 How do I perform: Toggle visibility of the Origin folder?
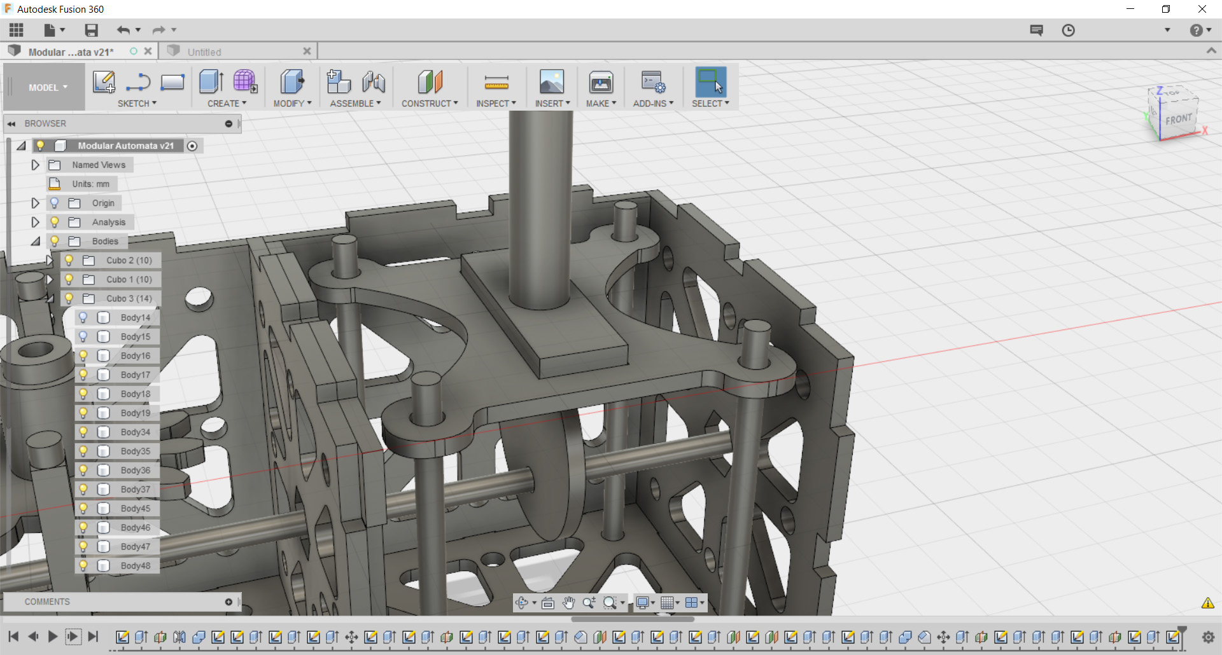pos(54,203)
